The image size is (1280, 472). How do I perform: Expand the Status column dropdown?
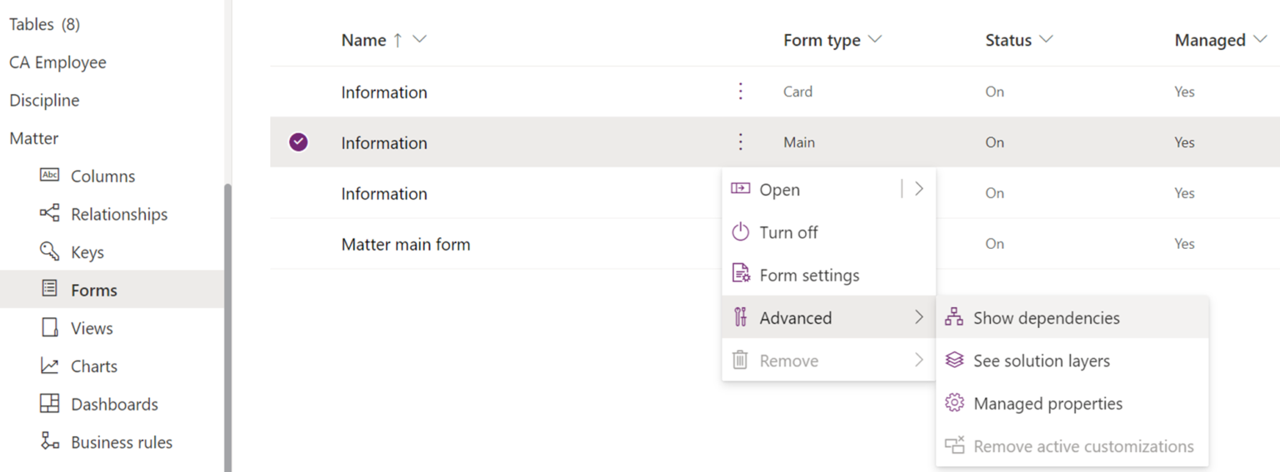point(1046,40)
